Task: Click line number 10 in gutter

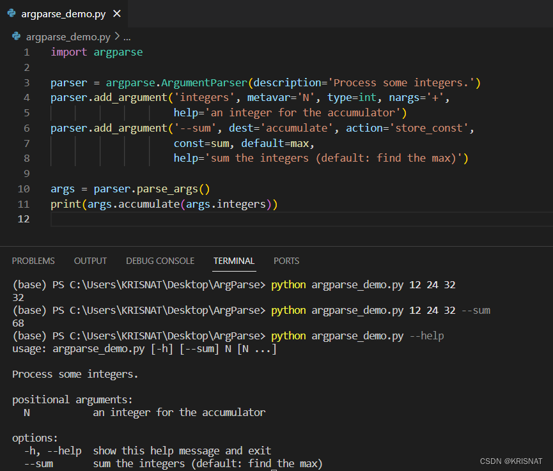Action: coord(24,189)
